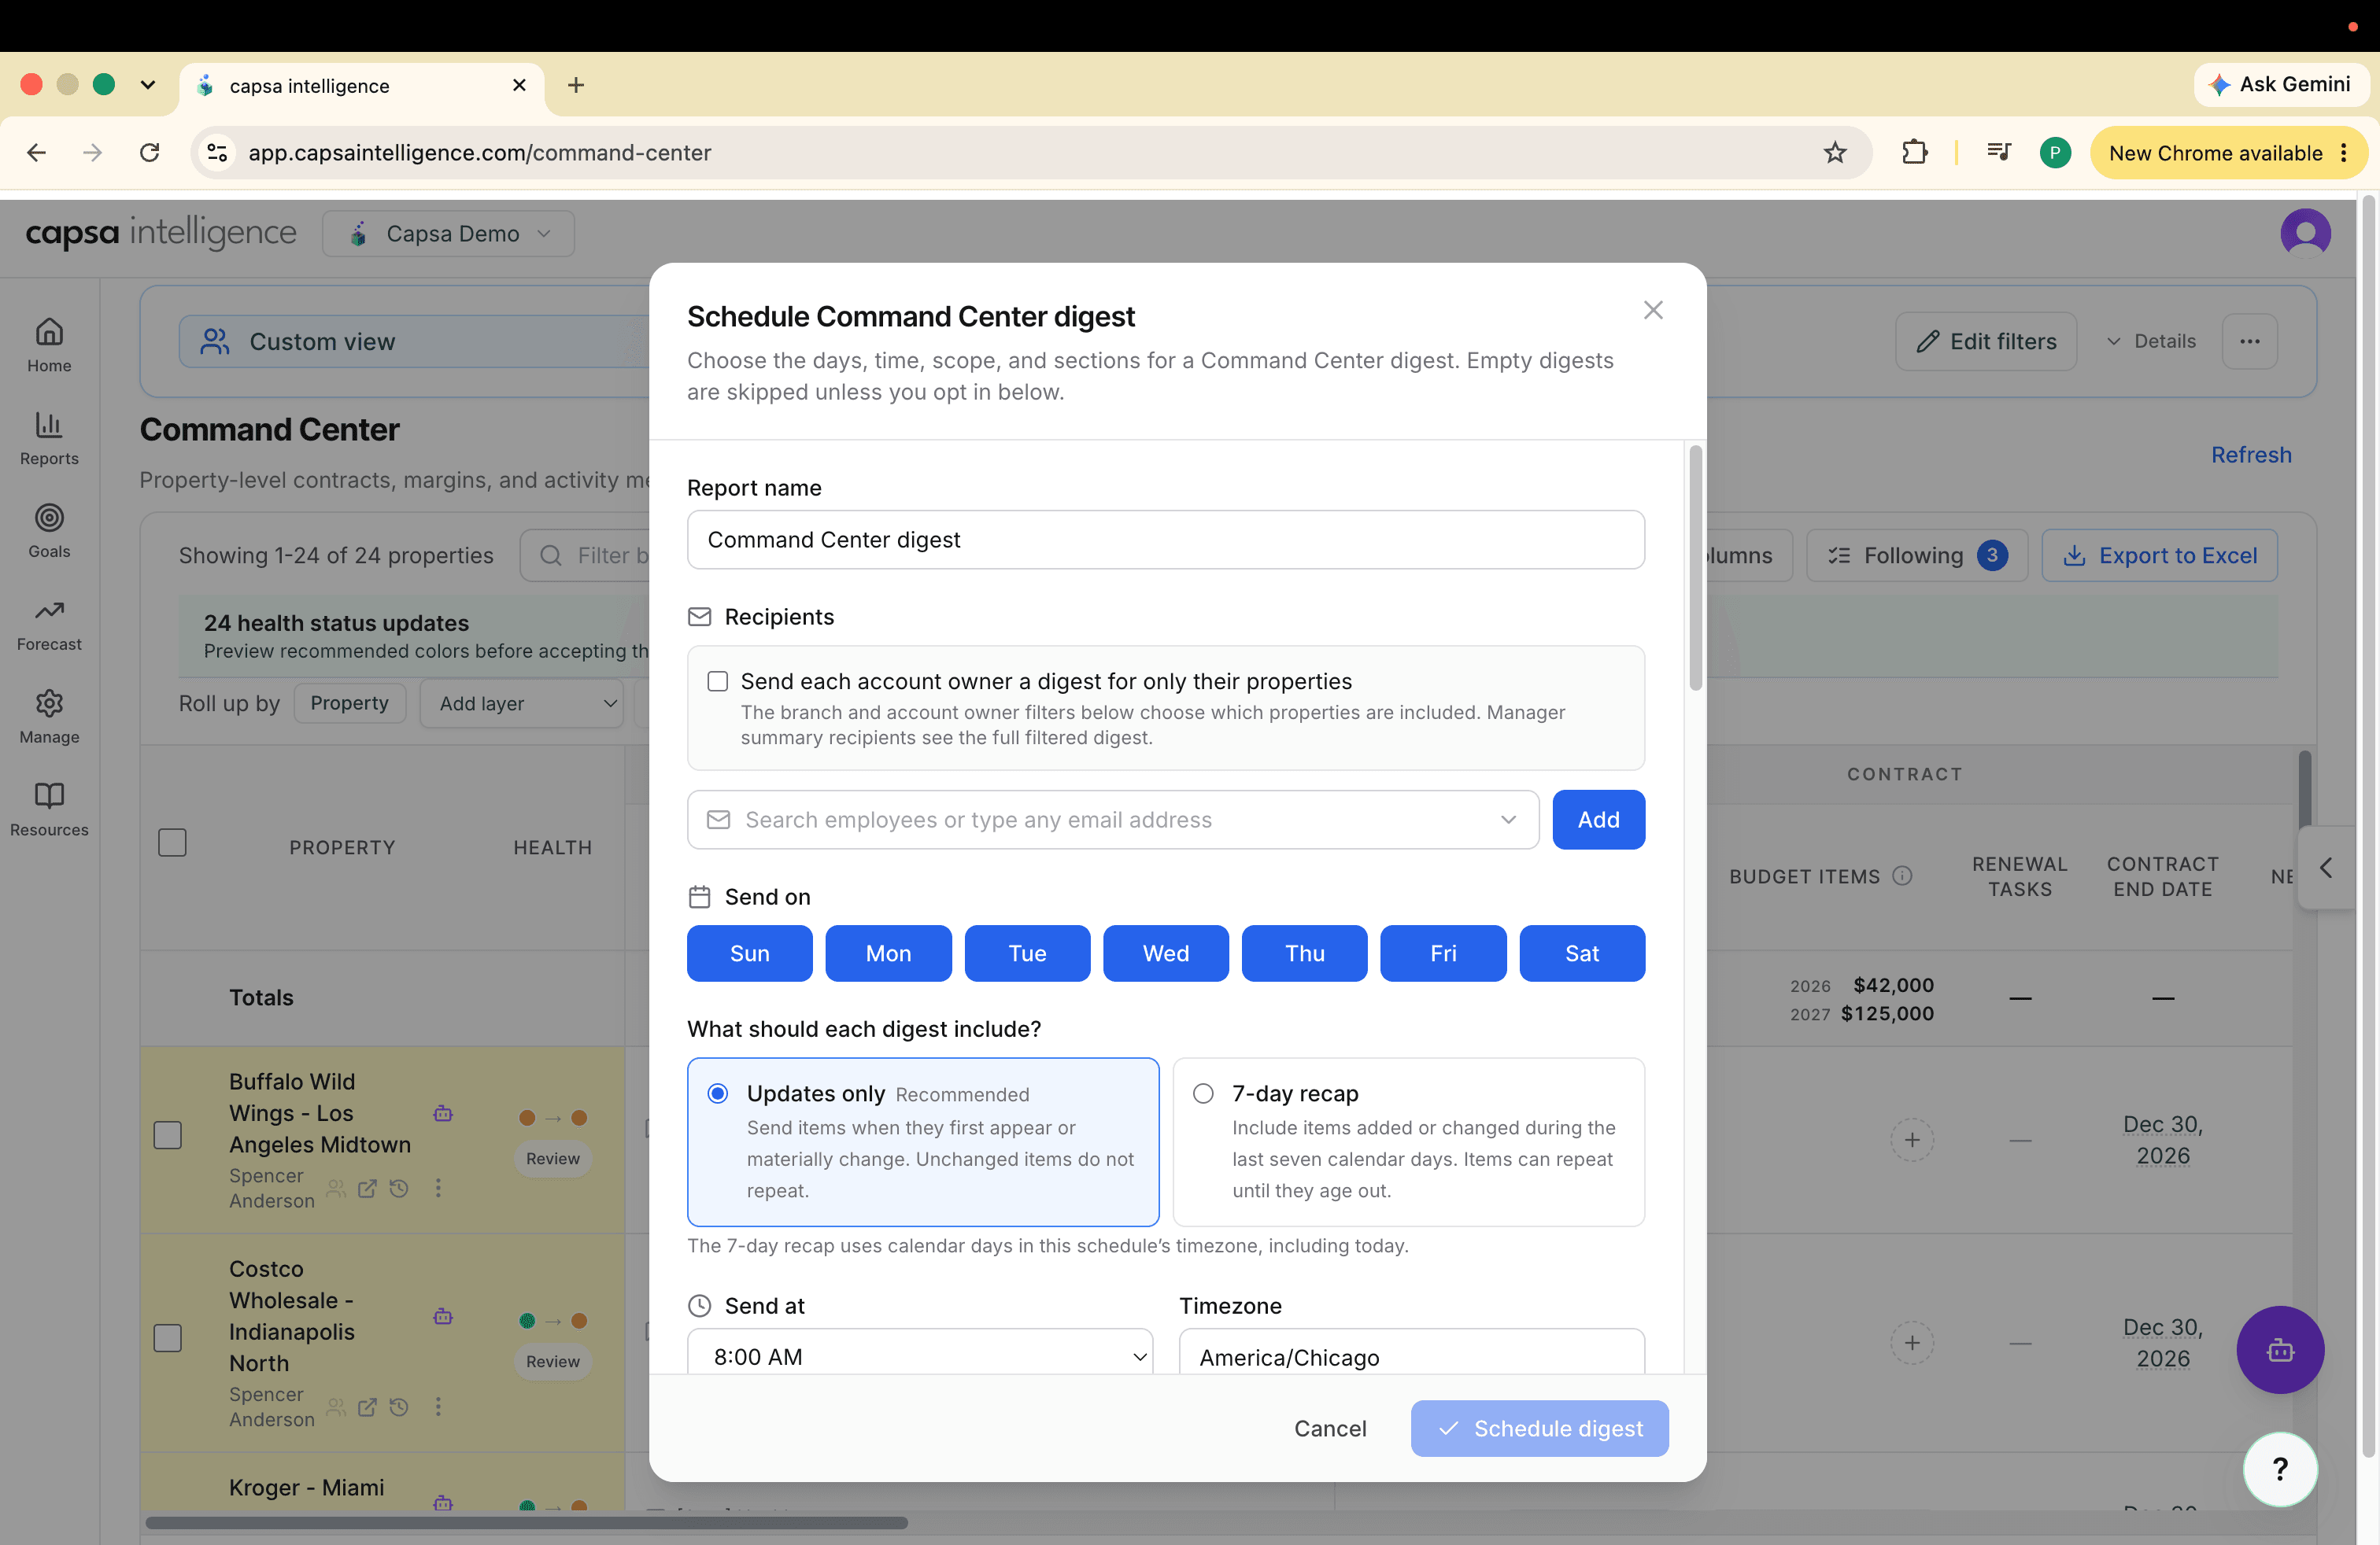
Task: Open the Following list button
Action: [1917, 555]
